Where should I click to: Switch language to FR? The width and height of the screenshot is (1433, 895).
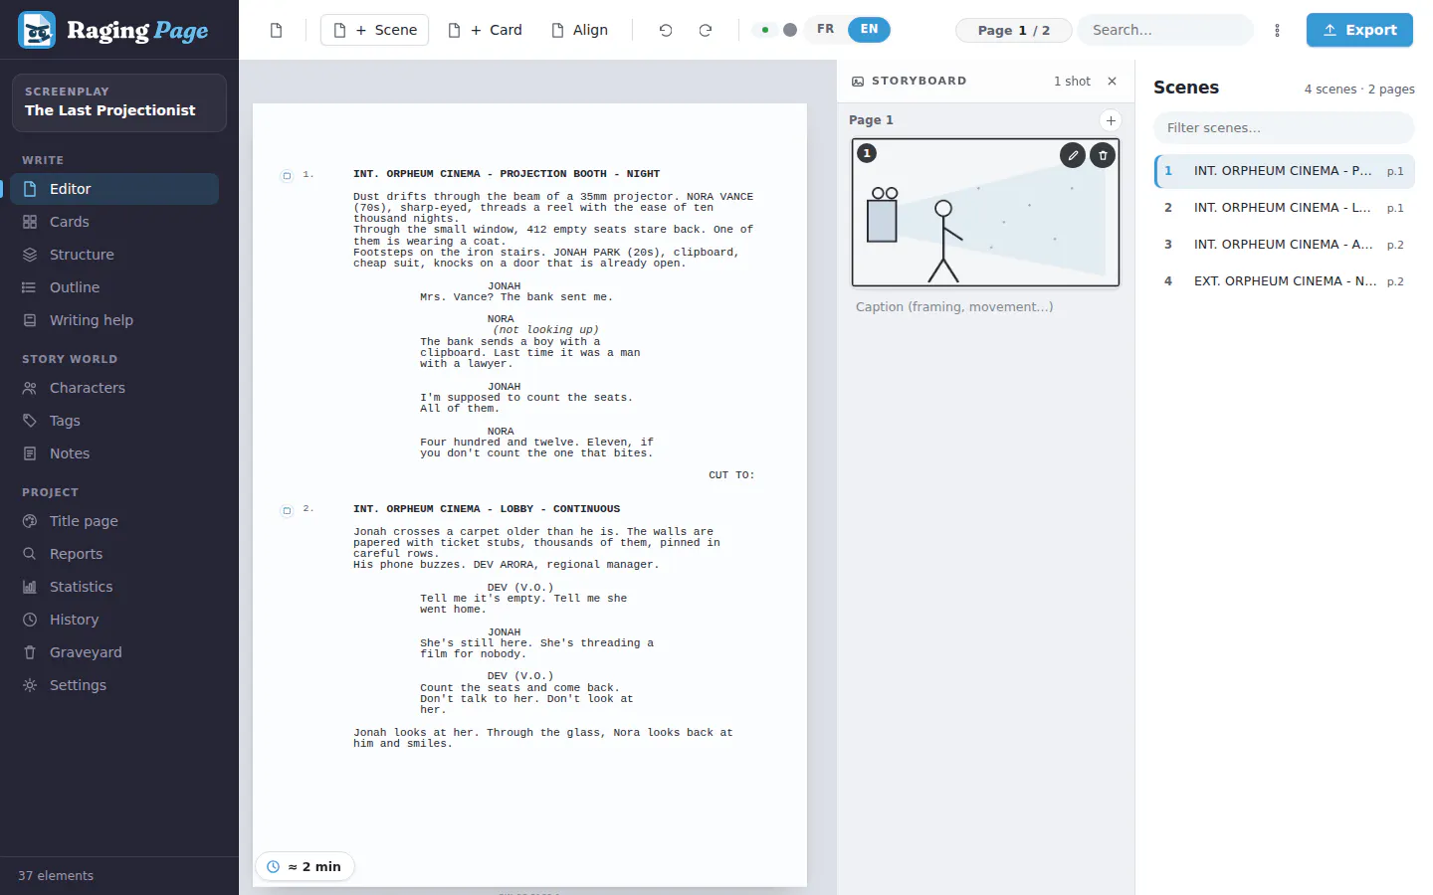tap(825, 30)
